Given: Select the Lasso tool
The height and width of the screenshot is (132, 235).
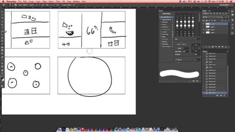Looking at the screenshot, I should (2, 18).
